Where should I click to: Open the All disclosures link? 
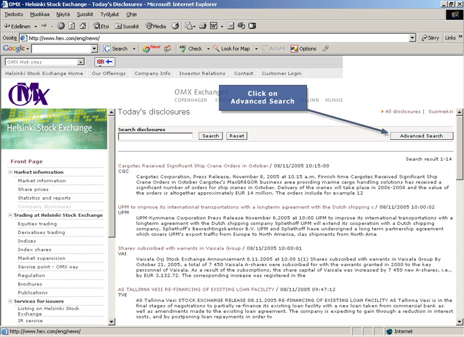coord(403,112)
